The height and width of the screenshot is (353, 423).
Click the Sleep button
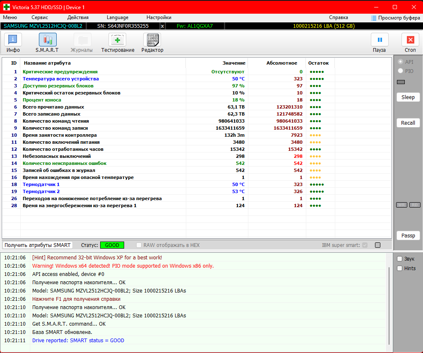(x=408, y=97)
